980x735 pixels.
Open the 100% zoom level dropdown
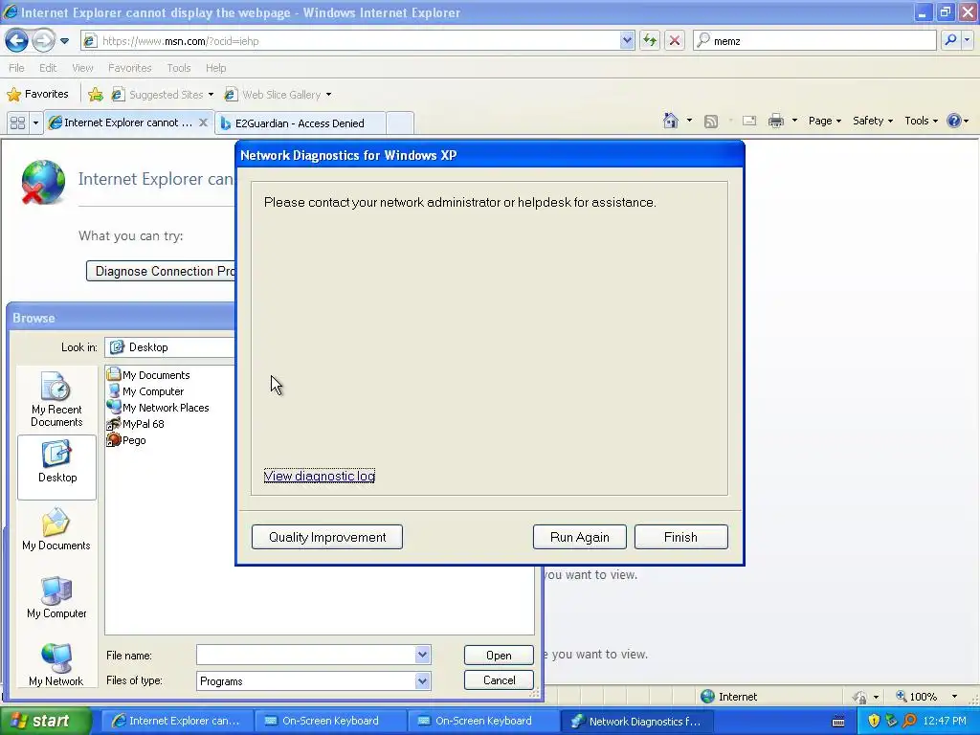click(954, 697)
